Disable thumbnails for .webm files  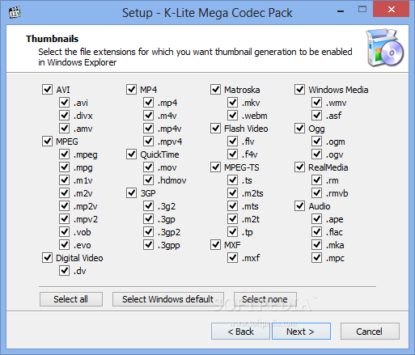232,115
